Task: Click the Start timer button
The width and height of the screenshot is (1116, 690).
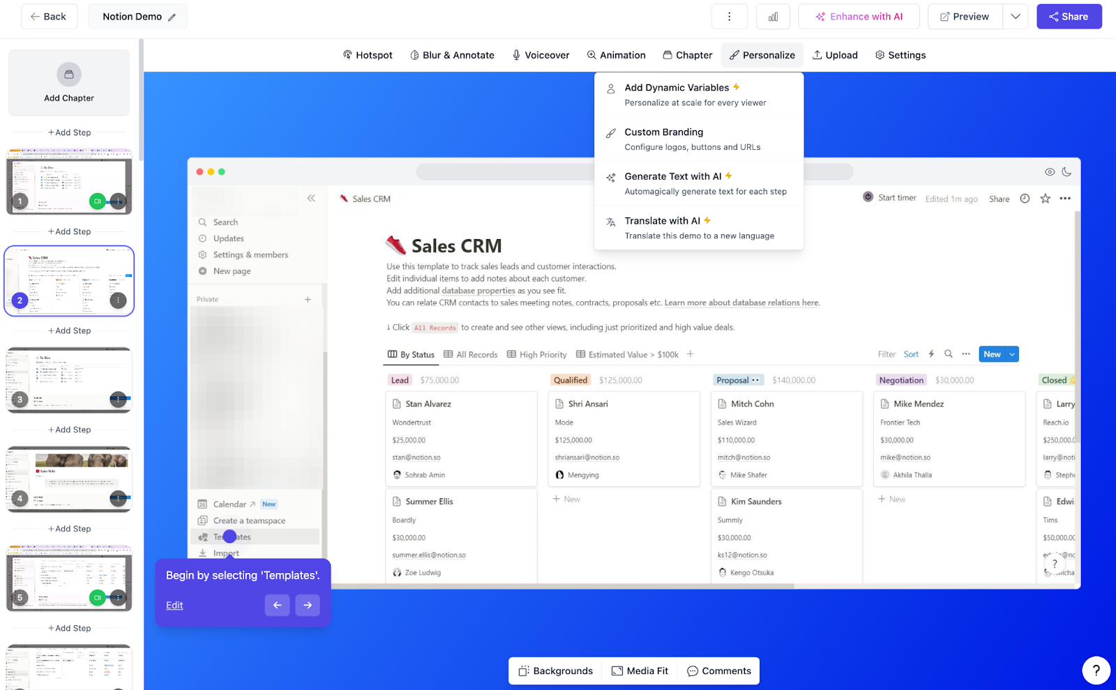Action: [889, 198]
